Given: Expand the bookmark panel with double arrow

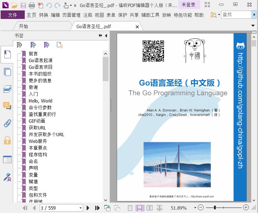Looking at the screenshot, I should coord(100,35).
